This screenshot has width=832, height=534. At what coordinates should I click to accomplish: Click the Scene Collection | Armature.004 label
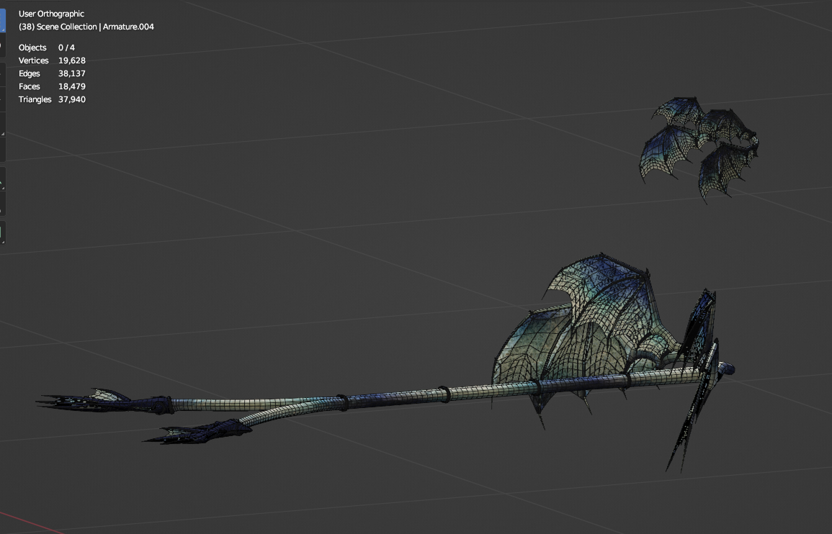(86, 27)
